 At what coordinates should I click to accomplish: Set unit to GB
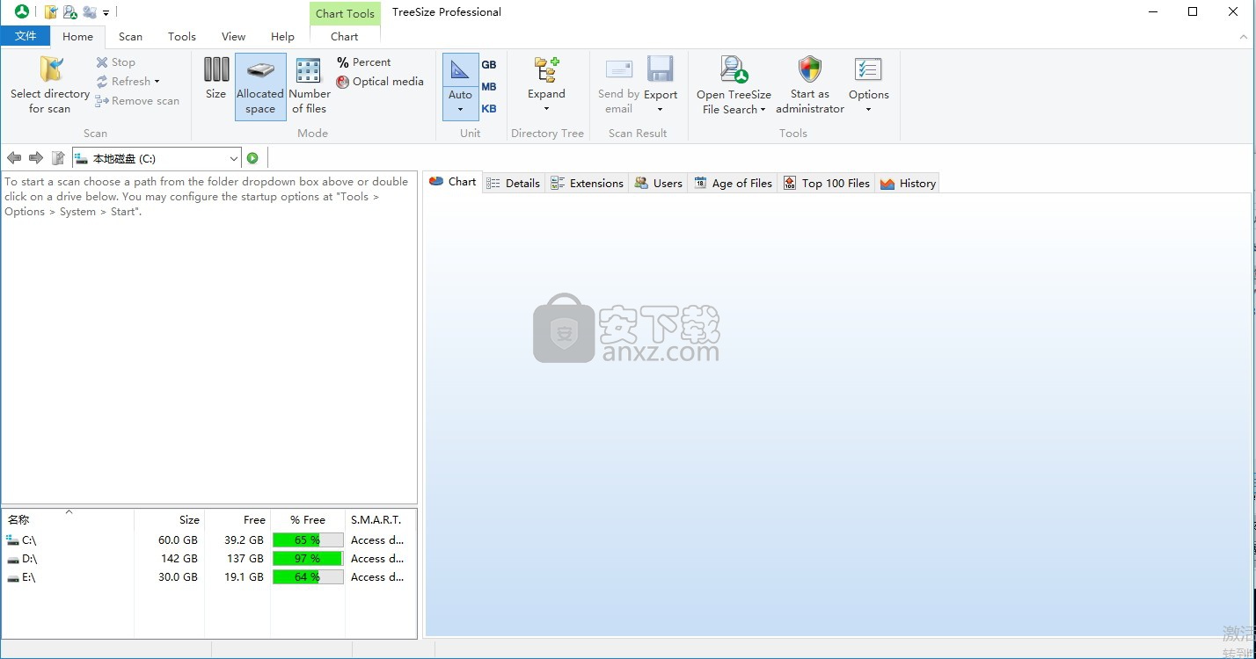tap(489, 64)
